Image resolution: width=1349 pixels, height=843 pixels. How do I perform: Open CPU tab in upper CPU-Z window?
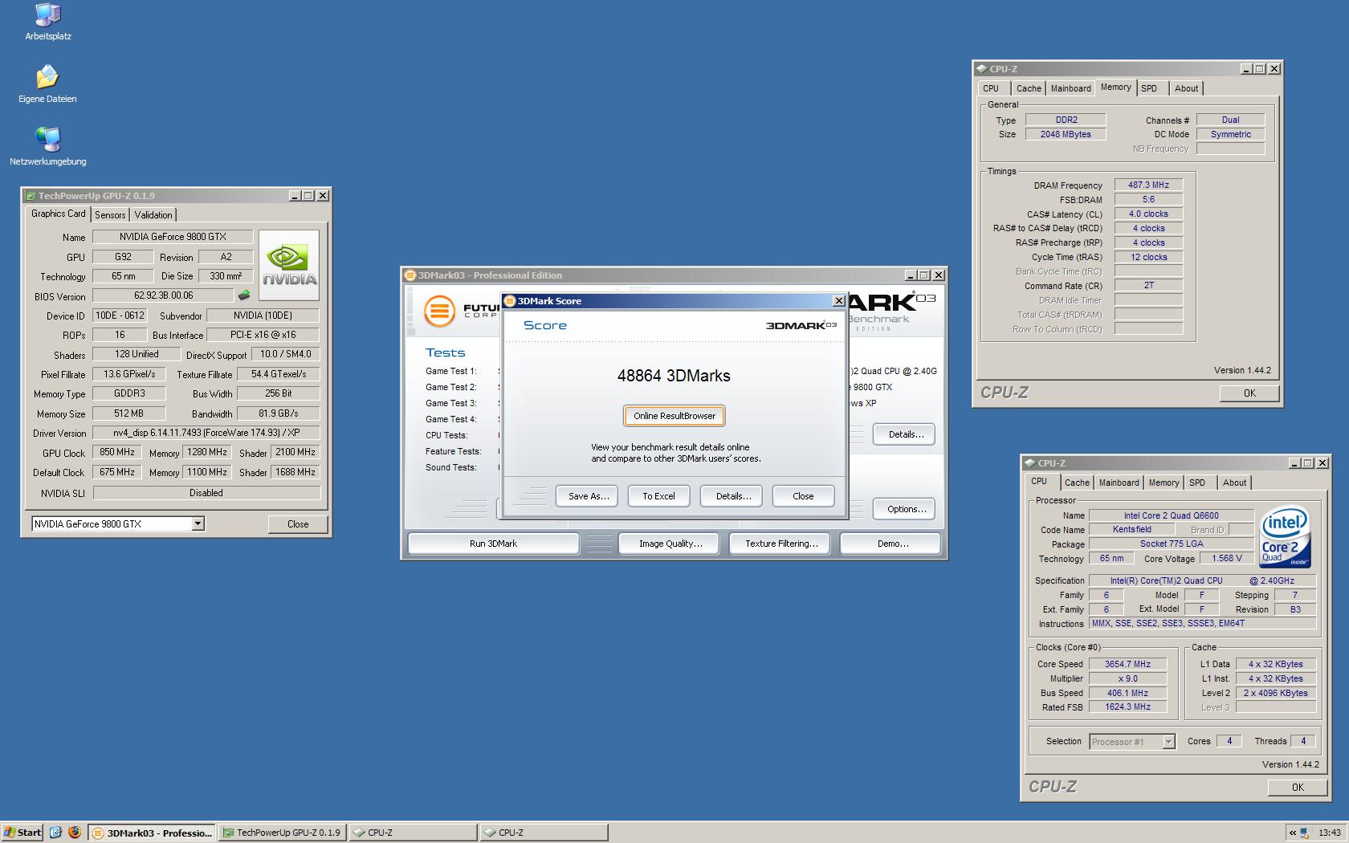coord(991,88)
